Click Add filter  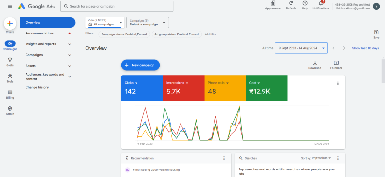coord(210,34)
